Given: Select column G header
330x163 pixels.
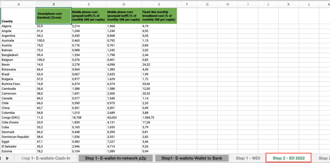Looking at the screenshot, I should [207, 4].
